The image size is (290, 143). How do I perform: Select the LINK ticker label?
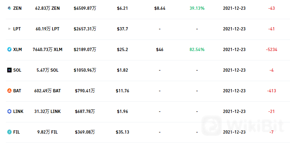pos(18,112)
